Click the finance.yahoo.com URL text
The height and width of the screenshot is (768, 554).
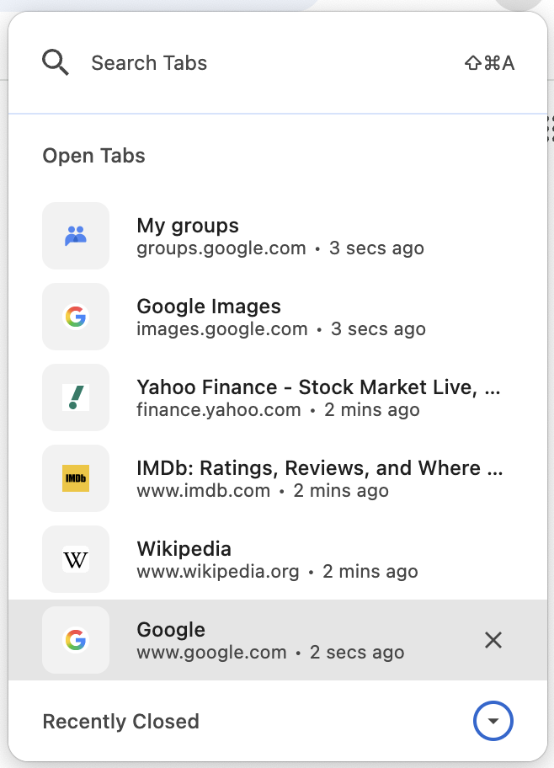click(x=219, y=410)
